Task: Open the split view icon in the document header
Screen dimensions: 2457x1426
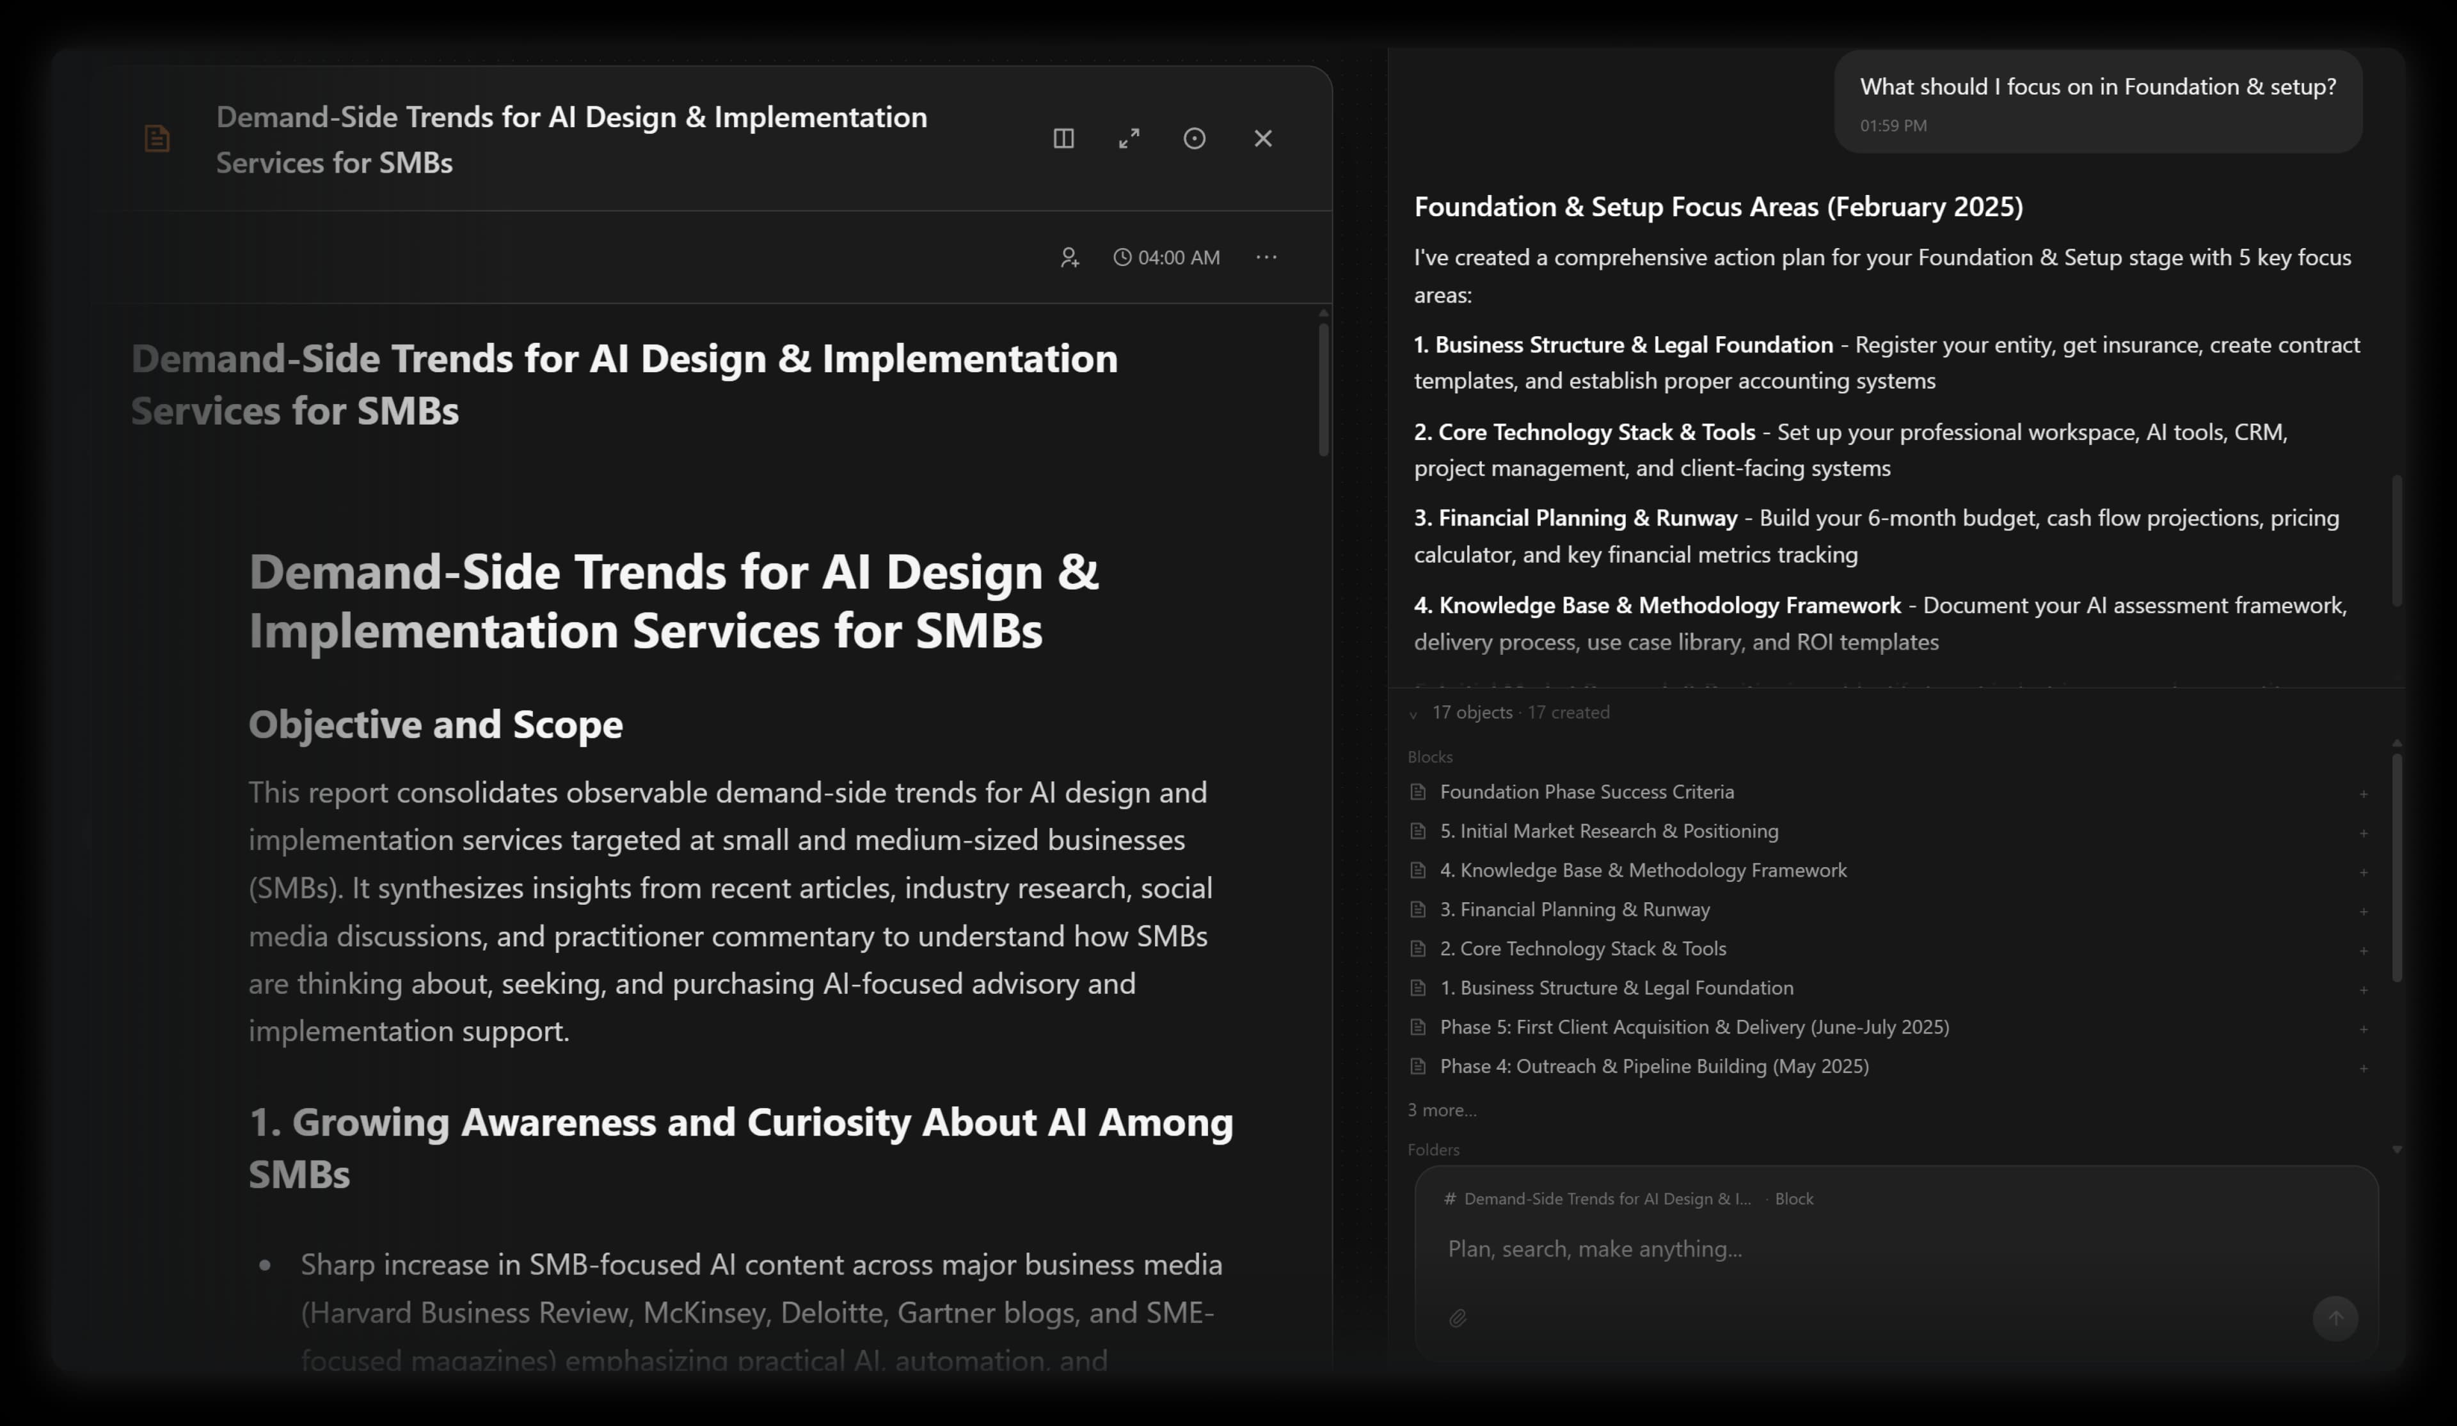Action: tap(1063, 138)
